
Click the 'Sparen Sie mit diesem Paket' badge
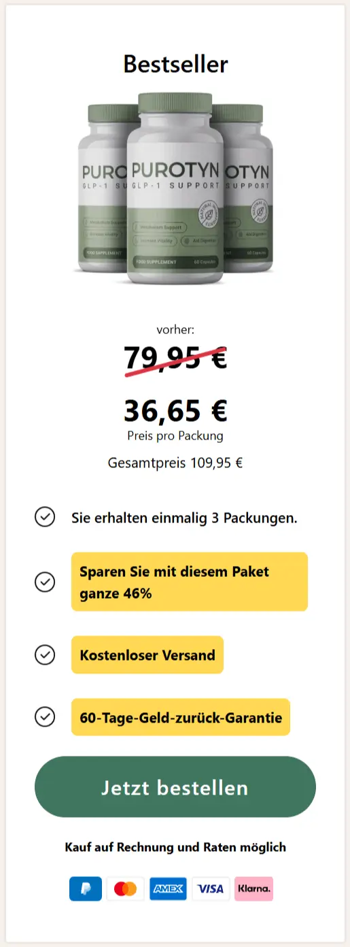pyautogui.click(x=190, y=582)
